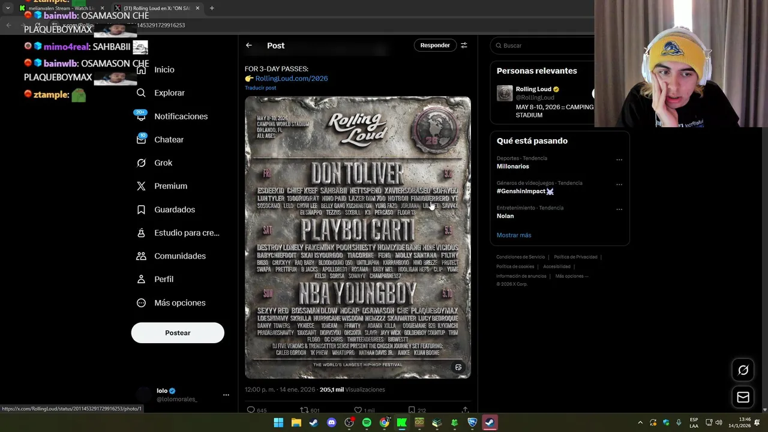
Task: Open post view settings slider icon
Action: 464,46
